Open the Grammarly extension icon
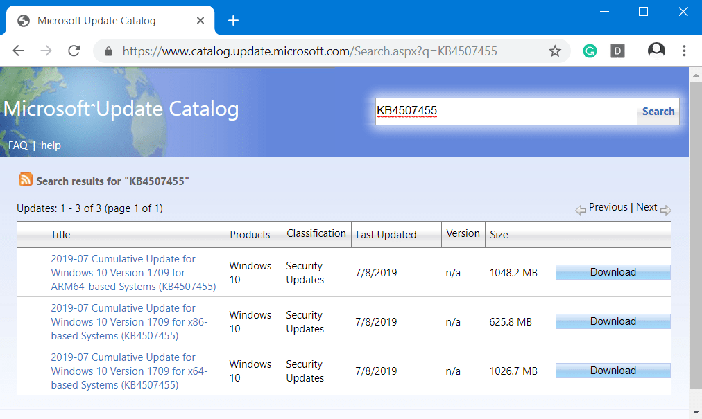The image size is (702, 419). point(590,51)
